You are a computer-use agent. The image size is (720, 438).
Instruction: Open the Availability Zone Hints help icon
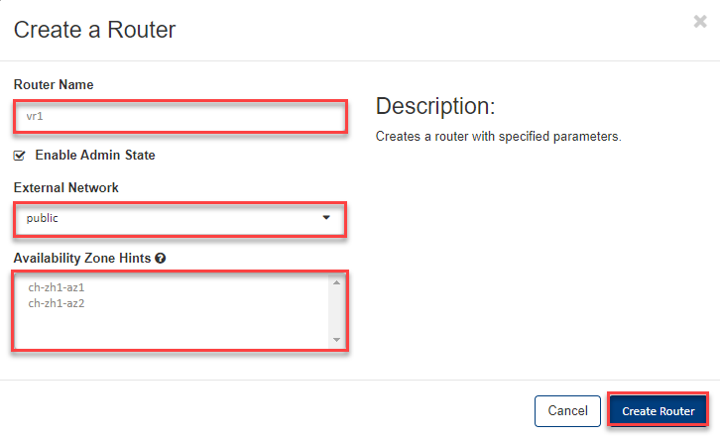[161, 259]
